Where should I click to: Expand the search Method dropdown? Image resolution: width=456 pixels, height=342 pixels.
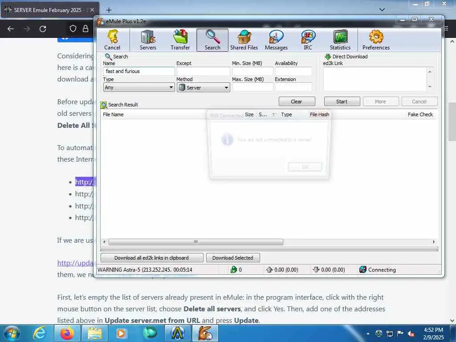tap(203, 88)
